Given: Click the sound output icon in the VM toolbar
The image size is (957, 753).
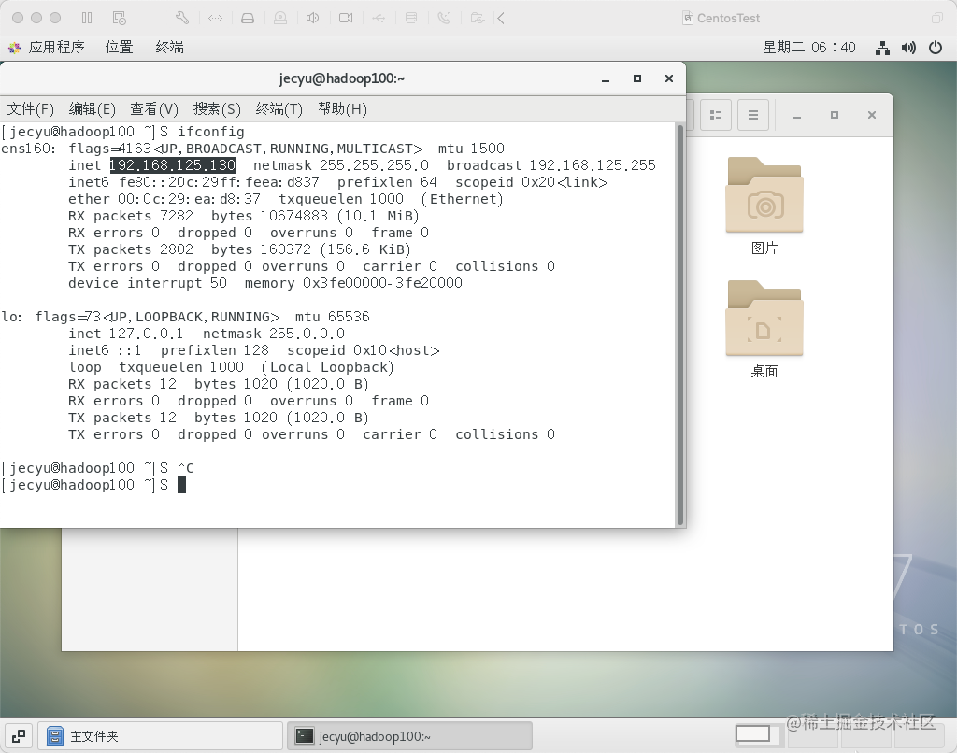Looking at the screenshot, I should pos(313,17).
